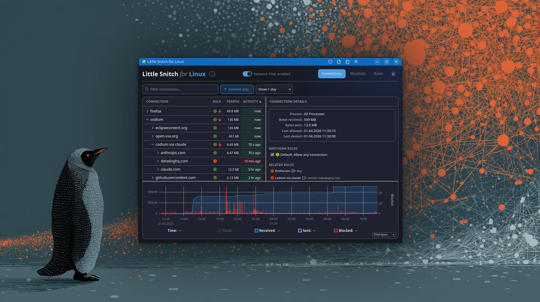540x302 pixels.
Task: Click the share icon in the title bar
Action: [348, 61]
